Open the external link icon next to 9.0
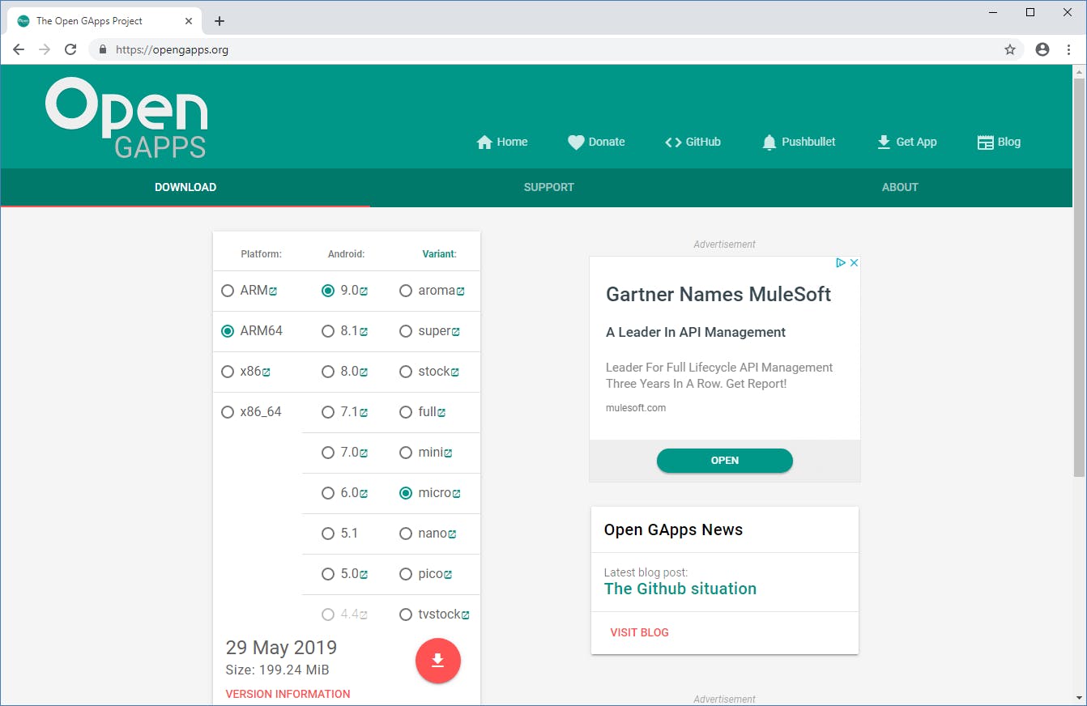 click(x=364, y=291)
